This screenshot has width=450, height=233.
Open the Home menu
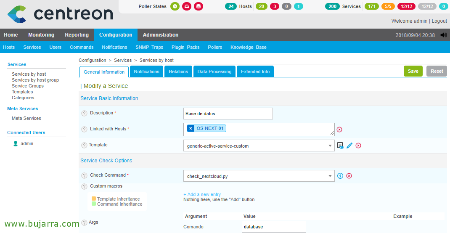[11, 35]
